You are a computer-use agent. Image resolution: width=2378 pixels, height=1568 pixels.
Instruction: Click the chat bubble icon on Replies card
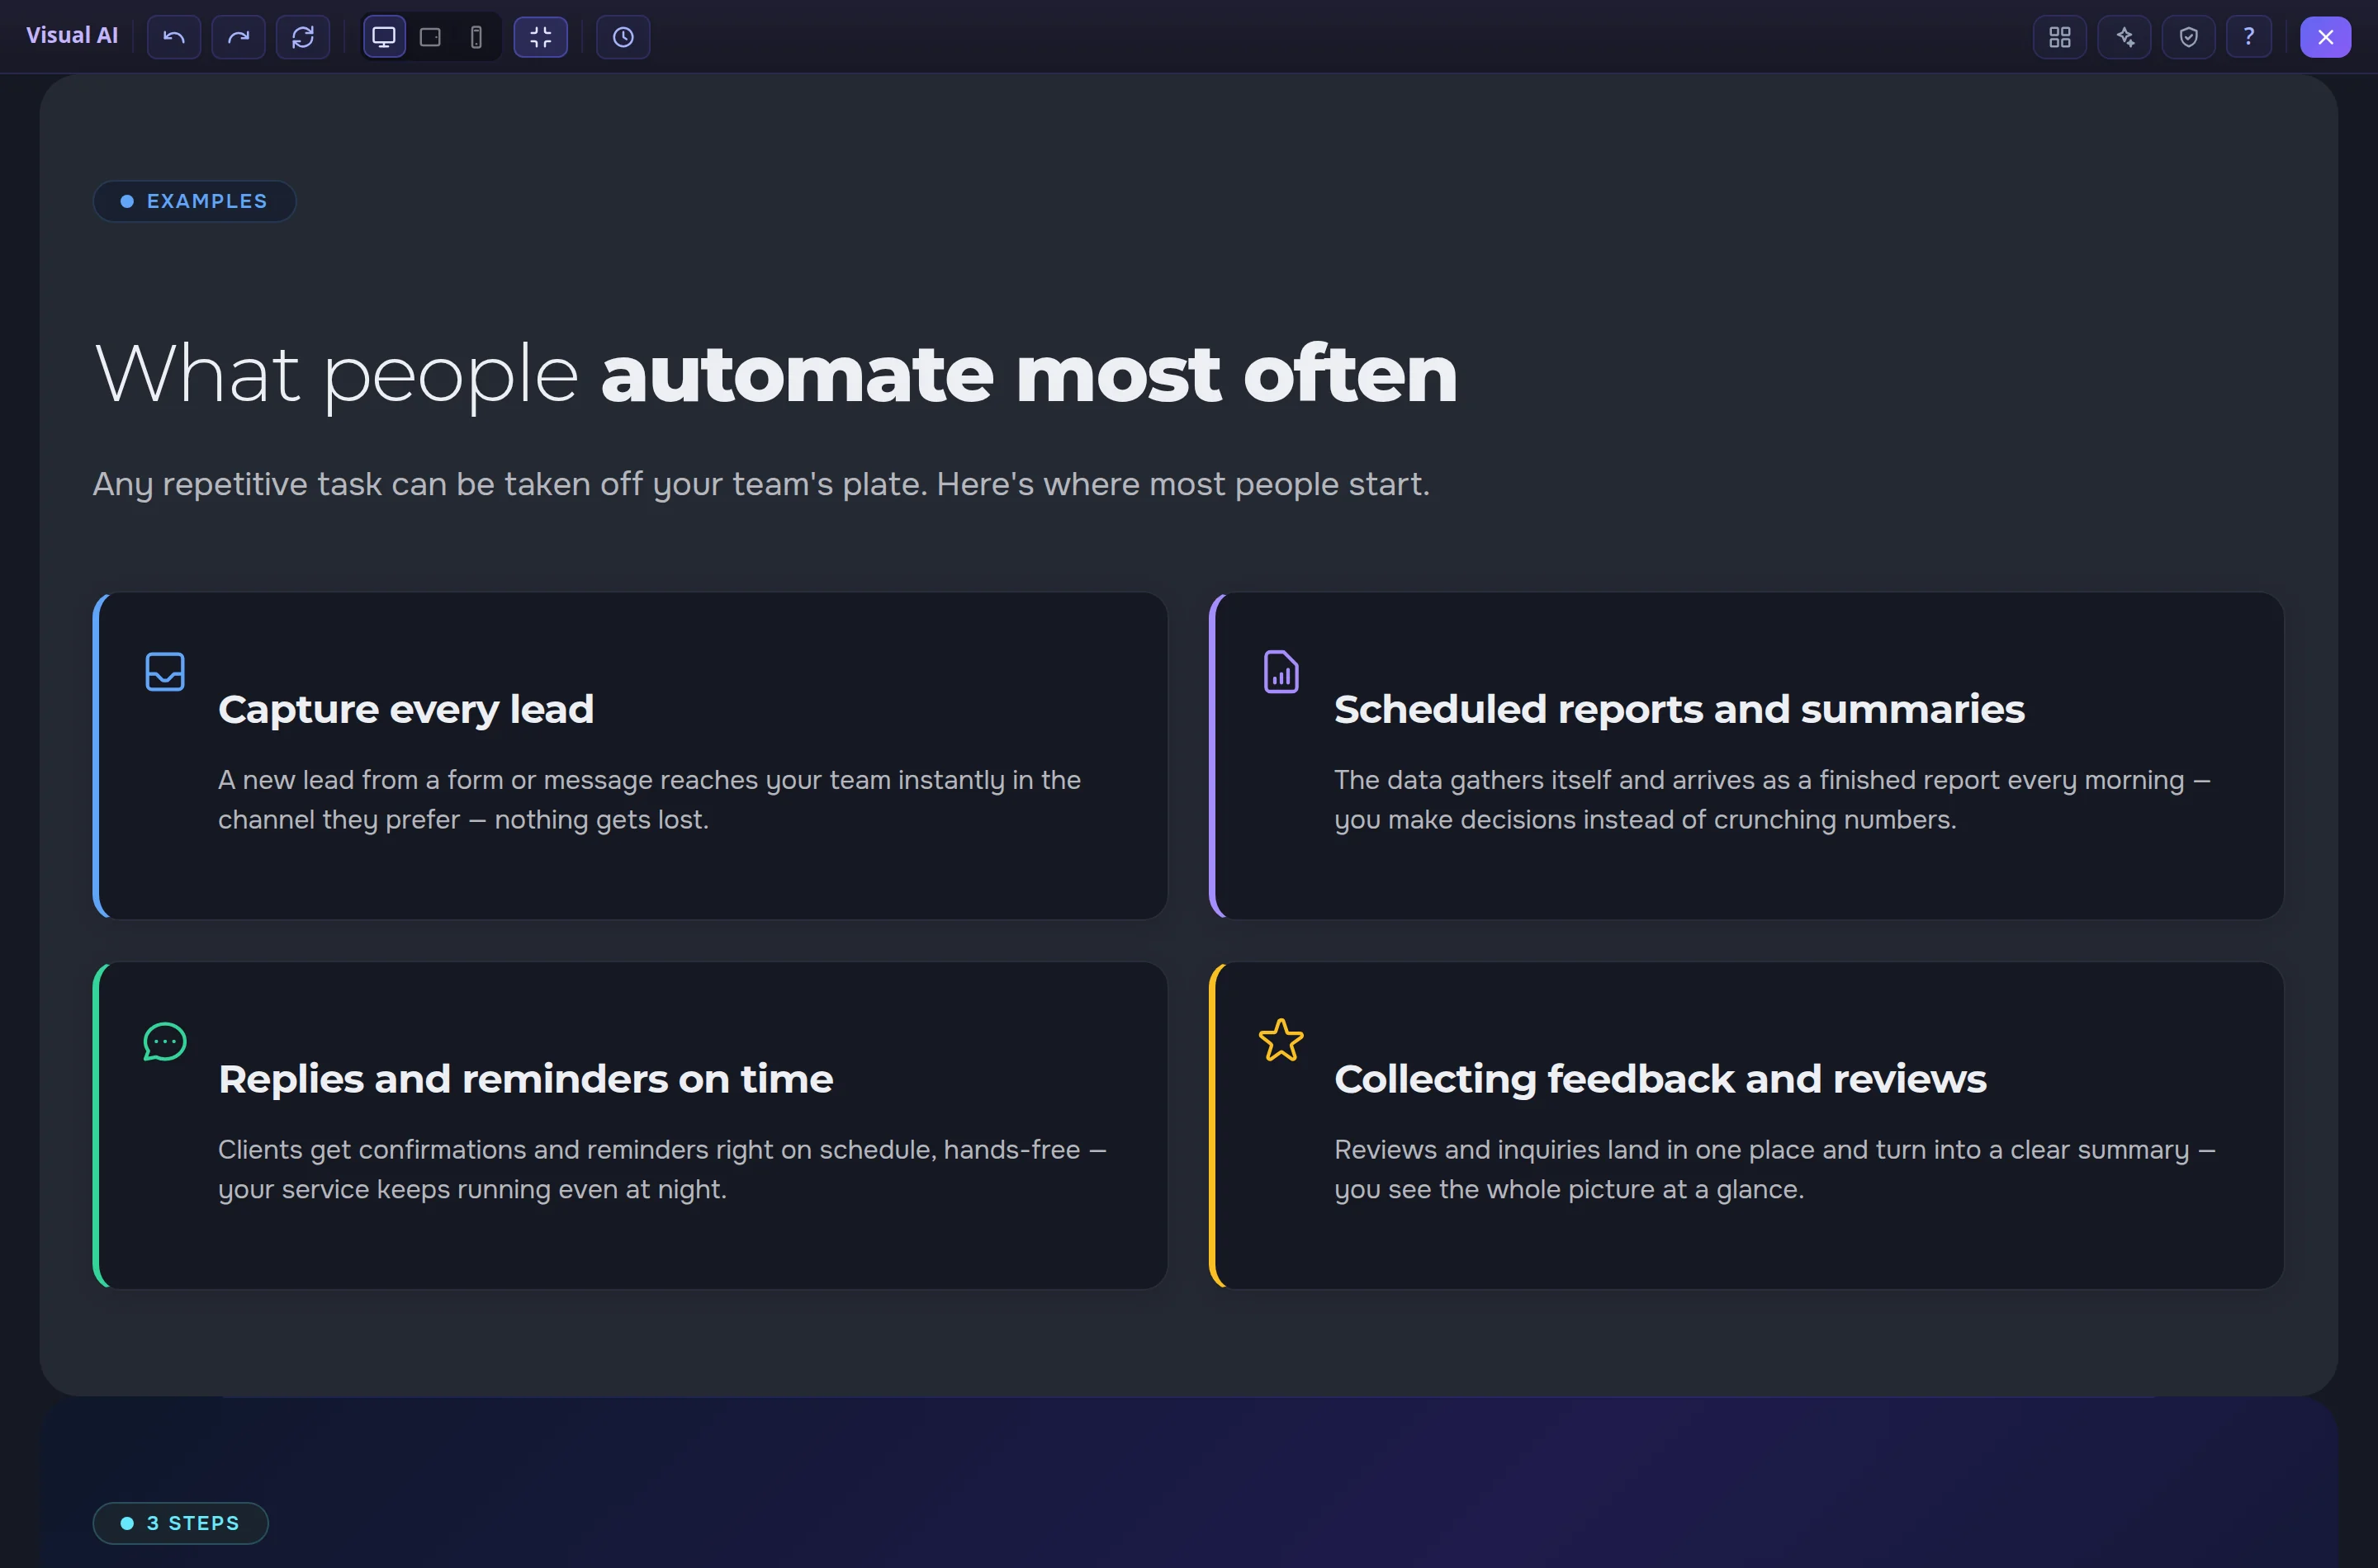pyautogui.click(x=165, y=1042)
